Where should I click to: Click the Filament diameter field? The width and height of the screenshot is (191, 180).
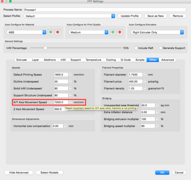tap(135, 74)
